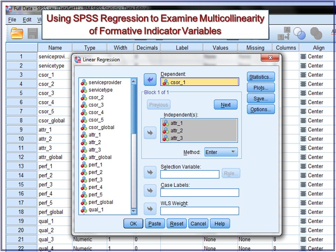Screen dimensions: 336x252
Task: Click the csor_1 name cell in row 3
Action: click(55, 75)
